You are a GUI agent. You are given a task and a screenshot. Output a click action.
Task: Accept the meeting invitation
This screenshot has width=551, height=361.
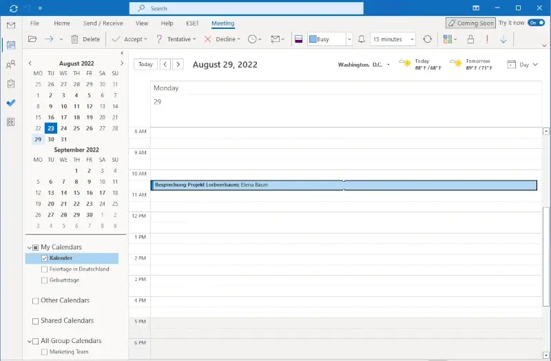pos(129,39)
